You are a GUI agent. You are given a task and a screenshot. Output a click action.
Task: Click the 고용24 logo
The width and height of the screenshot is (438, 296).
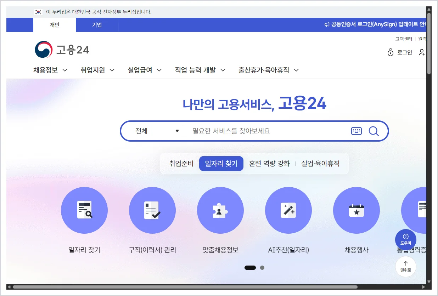pos(62,50)
